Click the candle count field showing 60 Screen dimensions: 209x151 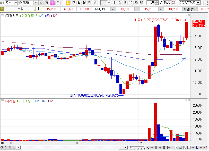click(x=151, y=3)
